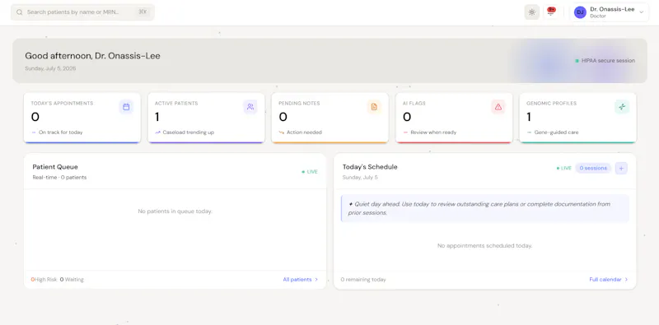Screen dimensions: 659x325
Task: Click the 'Quiet day ahead' tip banner
Action: point(485,208)
